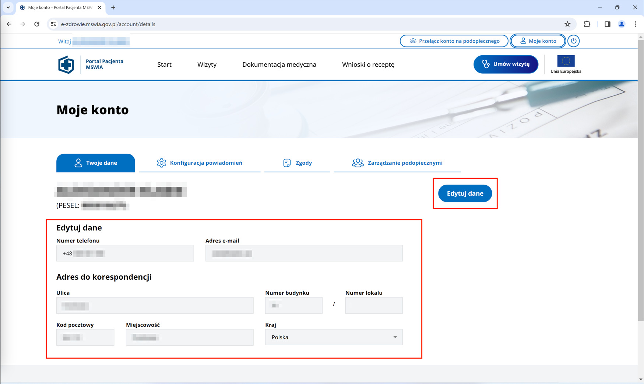Image resolution: width=644 pixels, height=384 pixels.
Task: Click Przełącz konto na podopiecznego button
Action: (x=454, y=41)
